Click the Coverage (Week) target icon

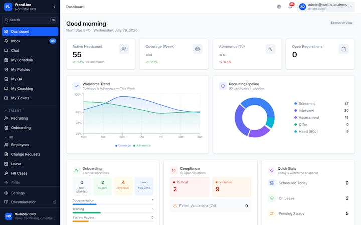click(198, 49)
